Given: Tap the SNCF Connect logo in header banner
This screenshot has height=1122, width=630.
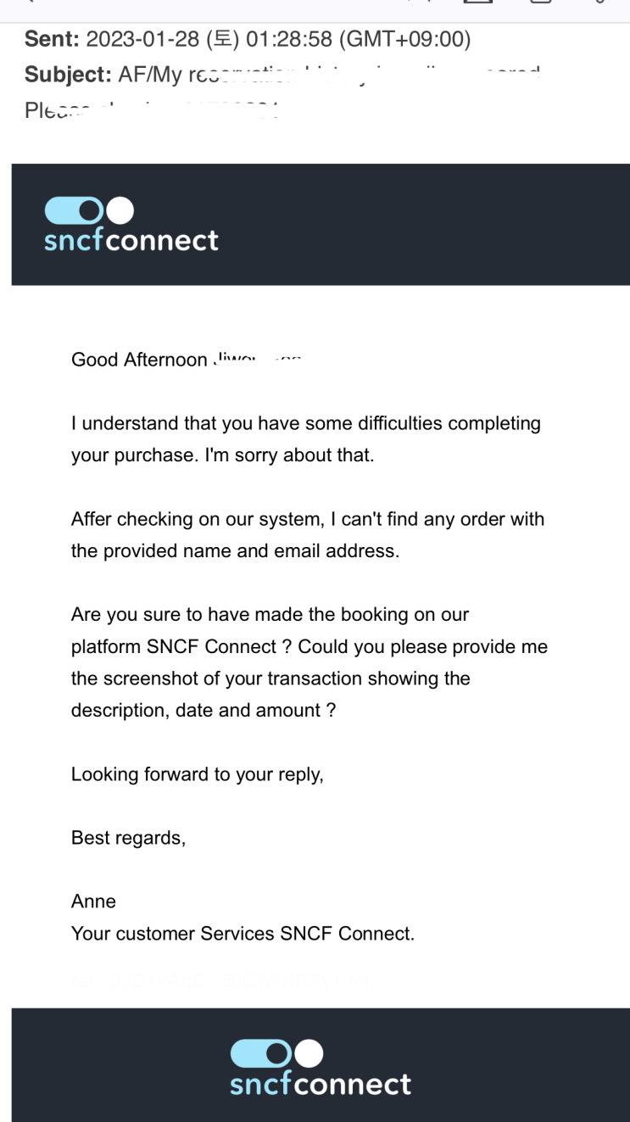Looking at the screenshot, I should pyautogui.click(x=131, y=225).
